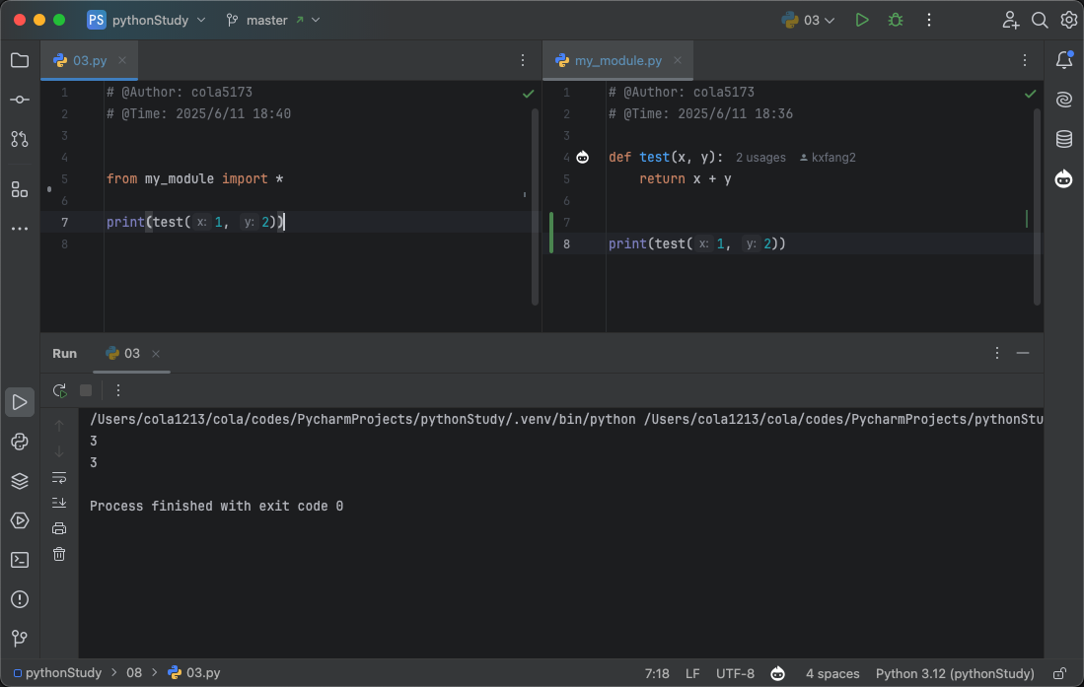
Task: Change line separator LF in status bar
Action: coord(692,673)
